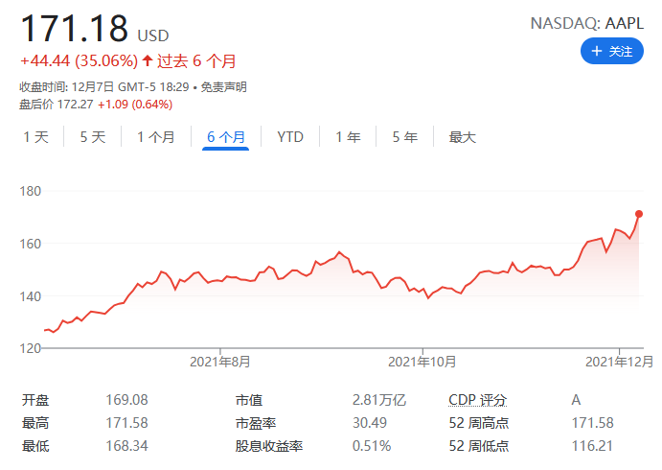This screenshot has height=470, width=662.
Task: Click the 市值 value 2.81万亿
Action: pos(379,400)
